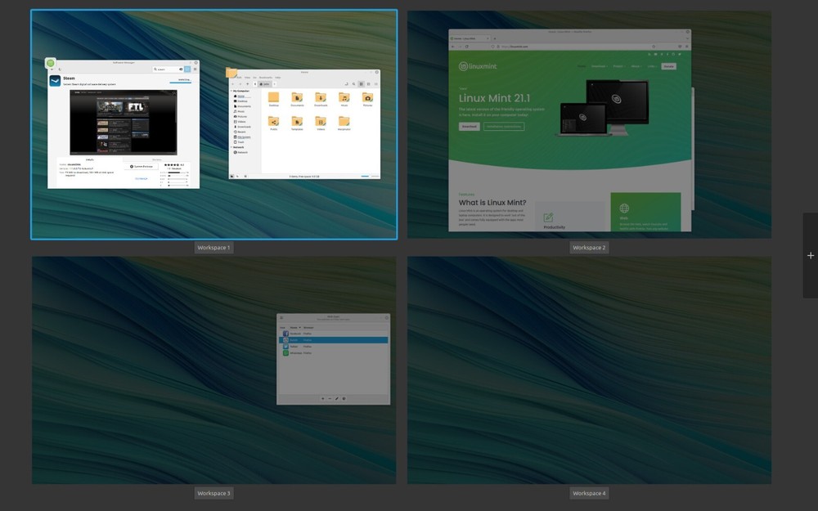
Task: Switch the file manager to list view
Action: (368, 84)
